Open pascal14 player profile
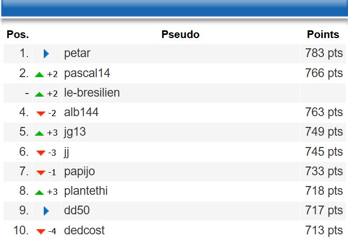Image resolution: width=348 pixels, height=240 pixels. pyautogui.click(x=87, y=73)
